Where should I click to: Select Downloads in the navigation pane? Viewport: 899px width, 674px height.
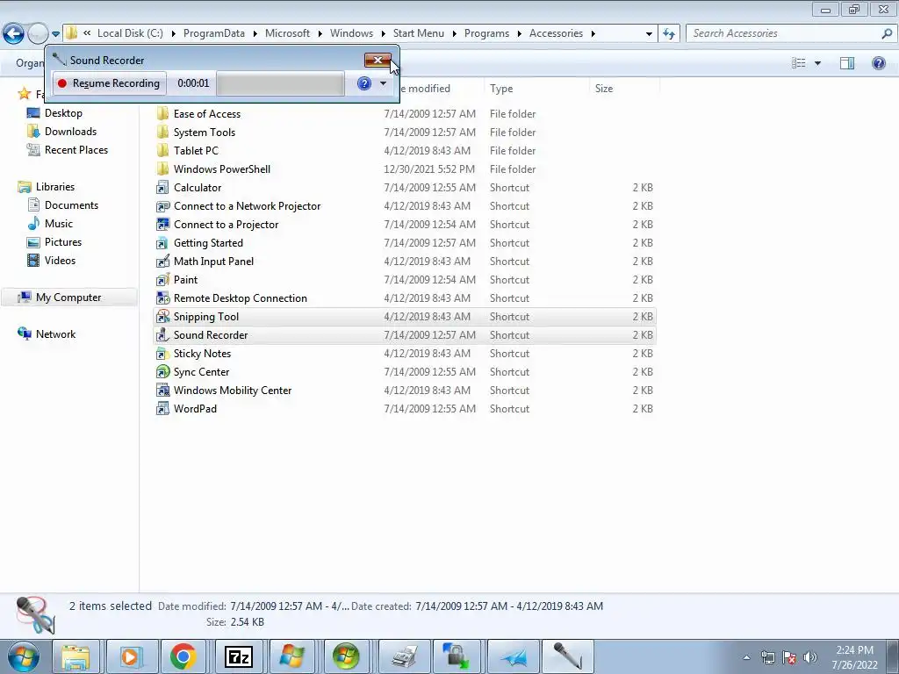[70, 132]
